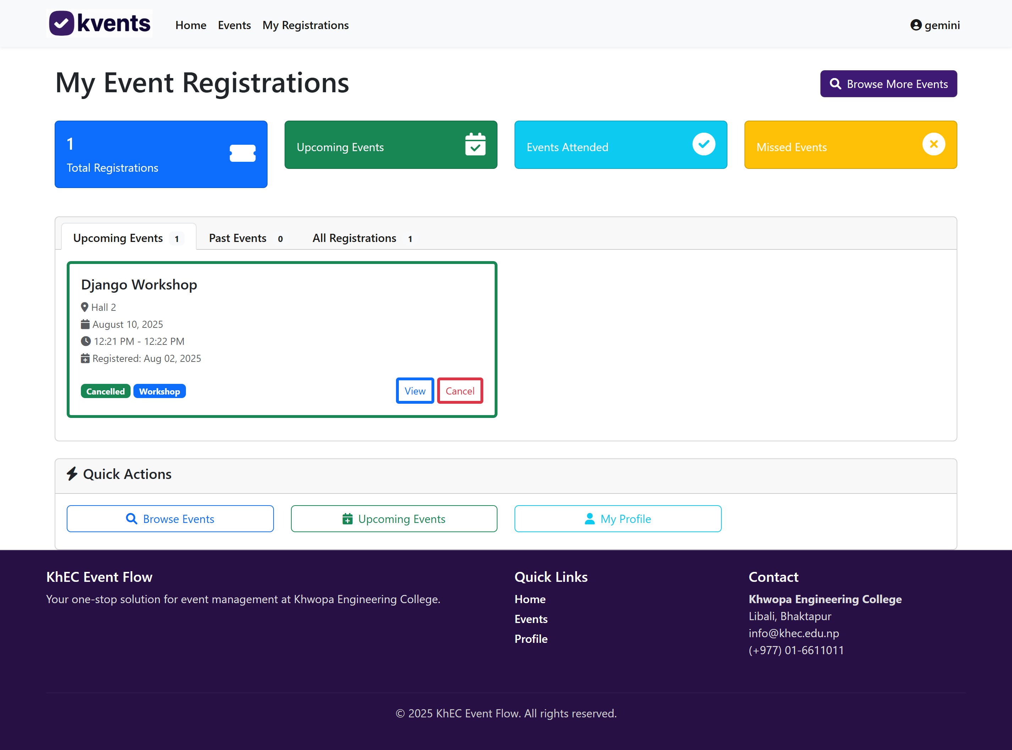1012x750 pixels.
Task: View the Django Workshop registration
Action: (x=414, y=391)
